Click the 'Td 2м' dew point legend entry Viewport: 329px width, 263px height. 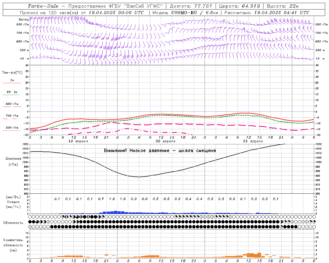pos(12,92)
